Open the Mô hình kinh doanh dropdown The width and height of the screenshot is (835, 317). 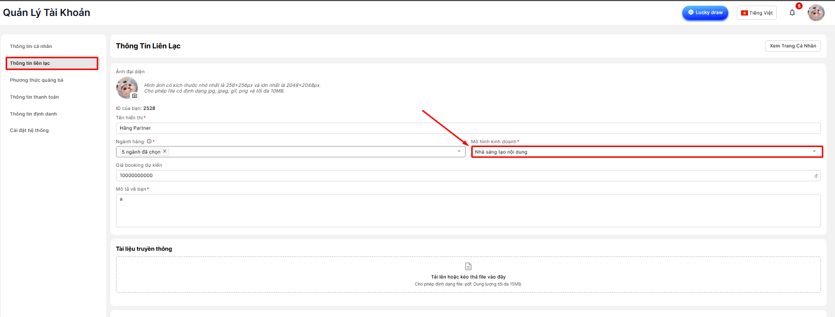pyautogui.click(x=646, y=152)
